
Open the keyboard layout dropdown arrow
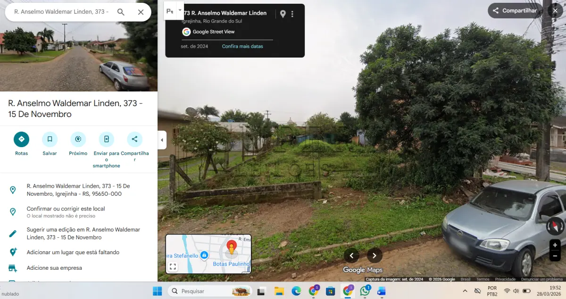pyautogui.click(x=180, y=10)
